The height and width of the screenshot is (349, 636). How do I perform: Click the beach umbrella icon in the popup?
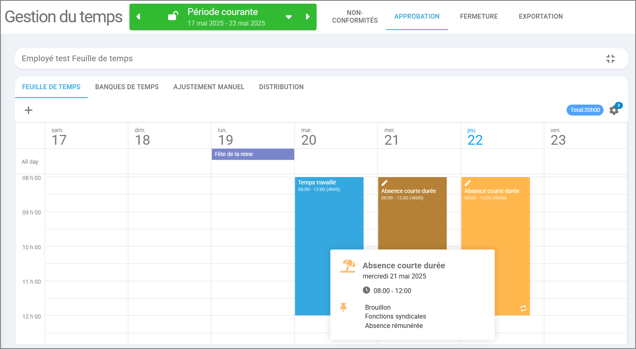coord(348,266)
